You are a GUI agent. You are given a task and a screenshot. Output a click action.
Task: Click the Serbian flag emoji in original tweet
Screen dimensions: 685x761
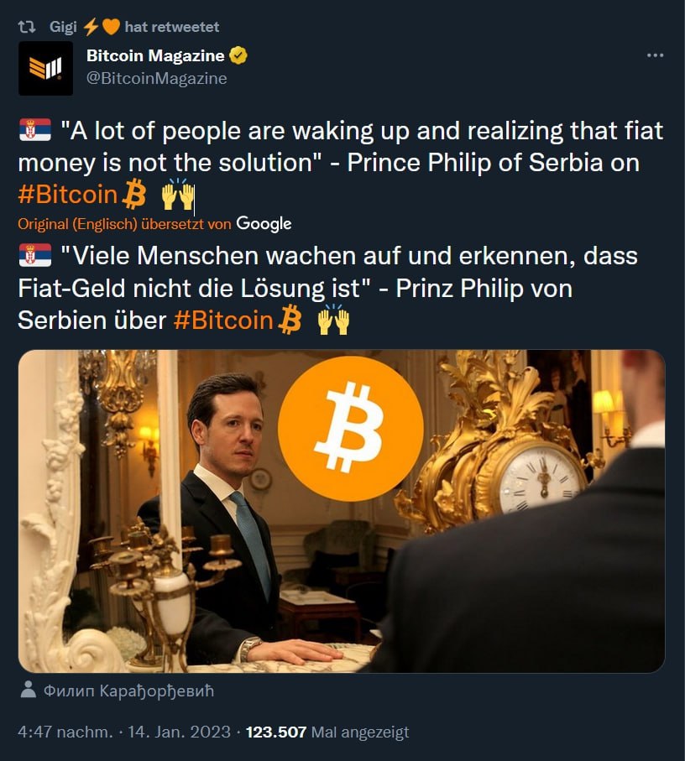(x=35, y=130)
